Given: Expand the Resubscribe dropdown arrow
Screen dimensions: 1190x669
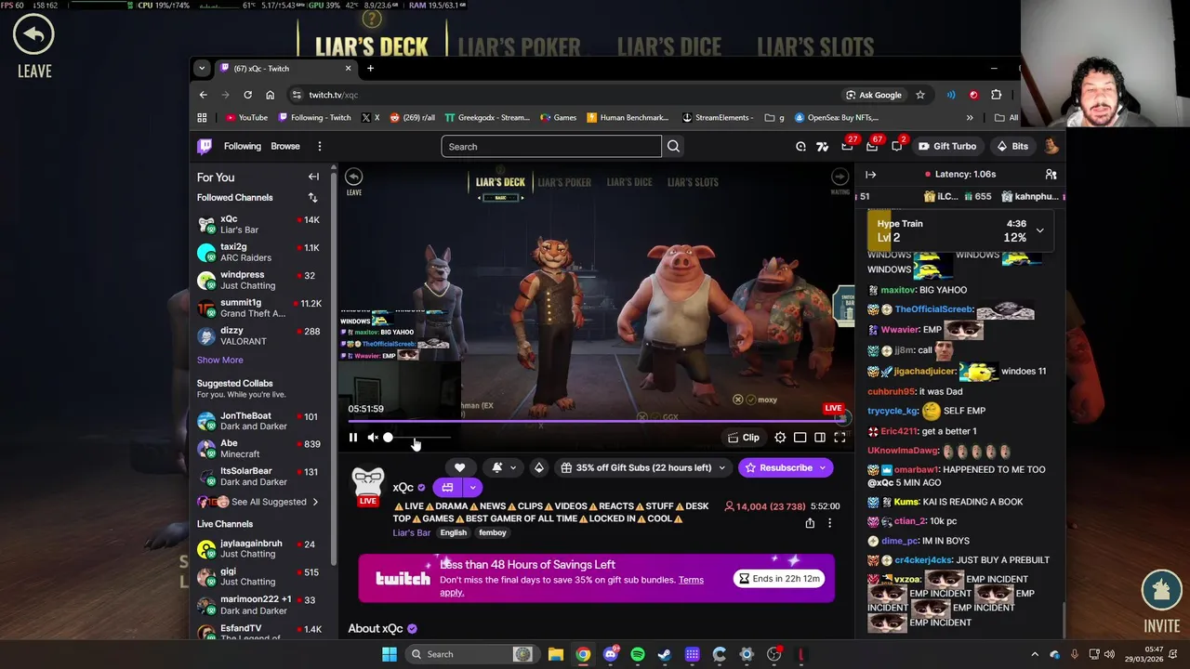Looking at the screenshot, I should point(823,467).
